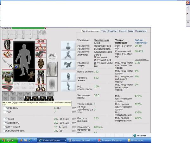Click the Сила value input field
The height and width of the screenshot is (143, 190).
pos(6,119)
